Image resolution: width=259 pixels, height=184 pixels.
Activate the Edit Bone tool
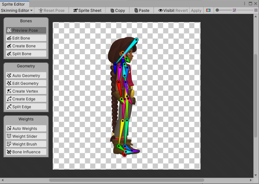[26, 38]
